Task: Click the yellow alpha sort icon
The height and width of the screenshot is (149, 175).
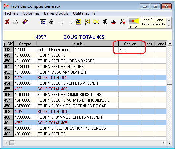Action: tap(96, 22)
